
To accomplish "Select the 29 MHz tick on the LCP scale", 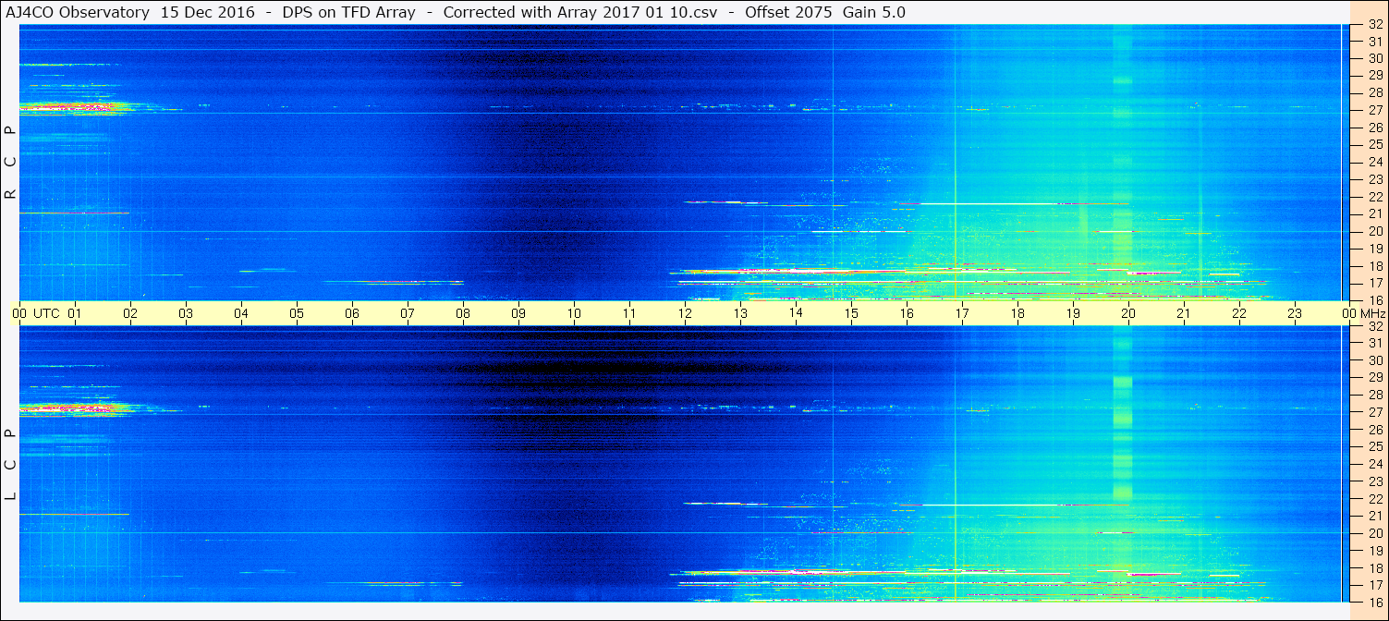I will point(1374,377).
